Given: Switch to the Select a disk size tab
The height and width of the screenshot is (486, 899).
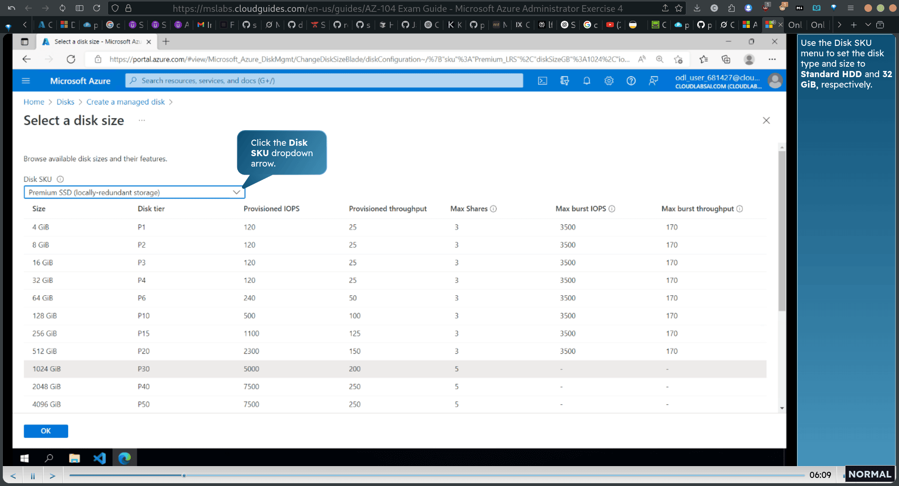Looking at the screenshot, I should tap(98, 42).
